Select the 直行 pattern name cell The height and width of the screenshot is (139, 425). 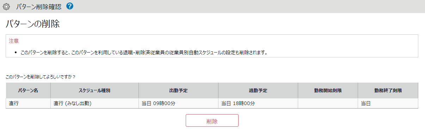click(28, 103)
